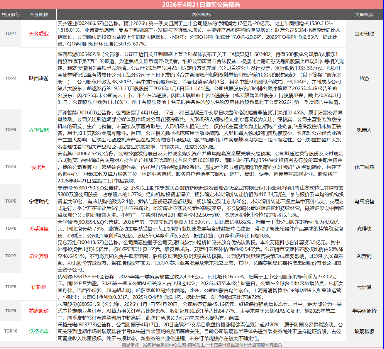Viewport: 384px width, 349px height.
Task: Open the 陕西旅游 stock name link
Action: [39, 78]
